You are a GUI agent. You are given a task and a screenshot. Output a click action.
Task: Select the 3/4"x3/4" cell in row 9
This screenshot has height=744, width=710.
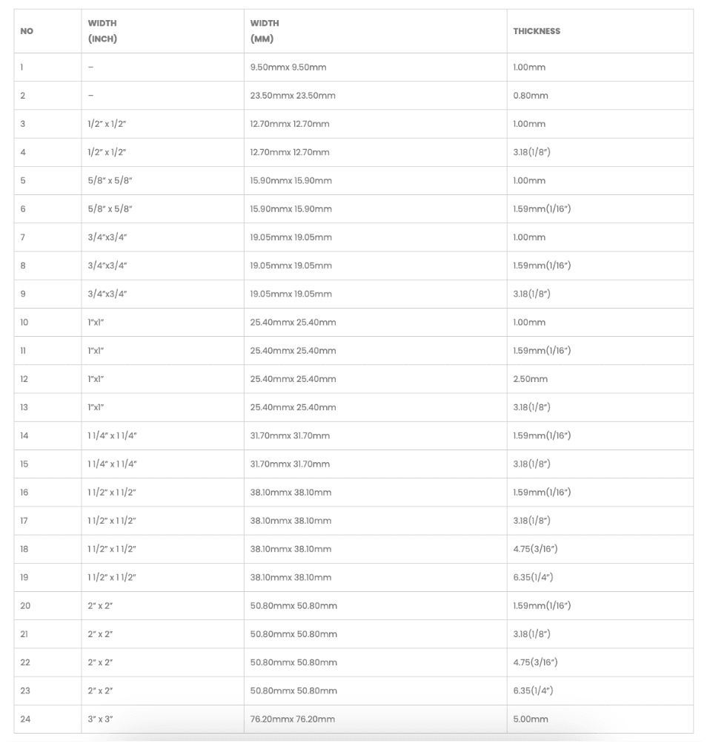(107, 294)
